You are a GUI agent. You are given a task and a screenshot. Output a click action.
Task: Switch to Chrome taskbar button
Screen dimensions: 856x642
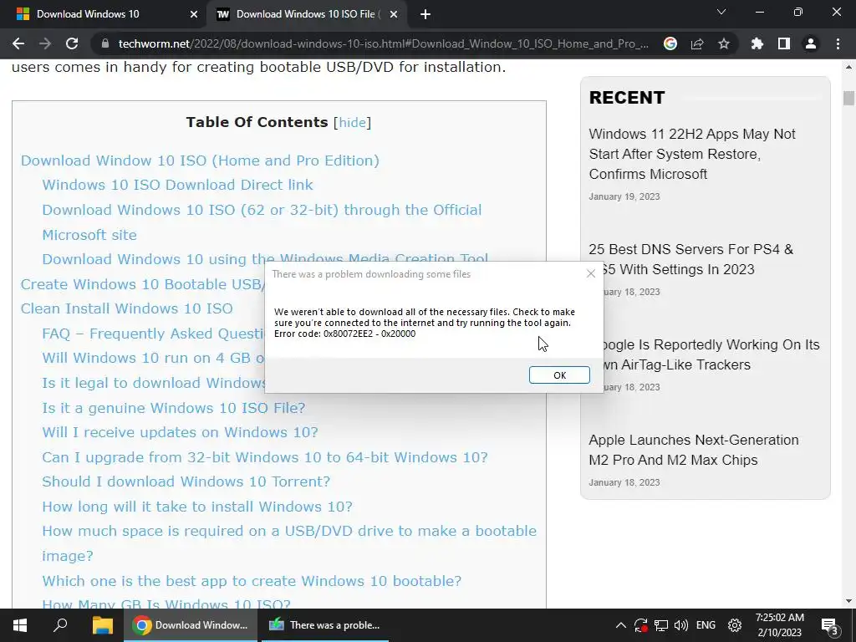(x=190, y=625)
